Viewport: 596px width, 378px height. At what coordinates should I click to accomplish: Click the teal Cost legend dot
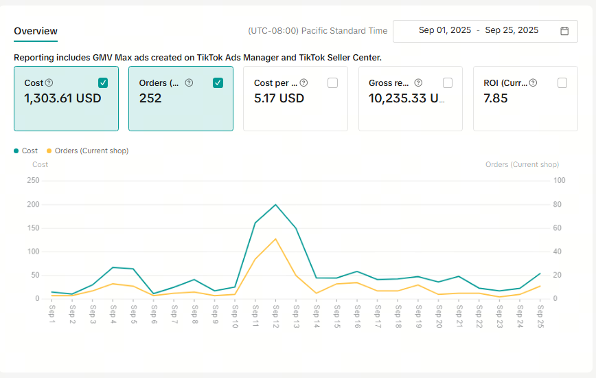(16, 151)
